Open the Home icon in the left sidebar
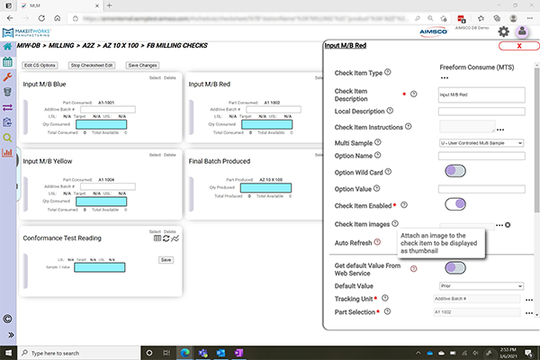This screenshot has width=540, height=360. click(7, 47)
